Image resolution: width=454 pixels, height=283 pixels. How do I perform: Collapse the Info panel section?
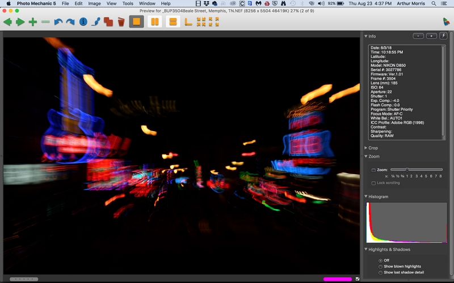pyautogui.click(x=366, y=36)
